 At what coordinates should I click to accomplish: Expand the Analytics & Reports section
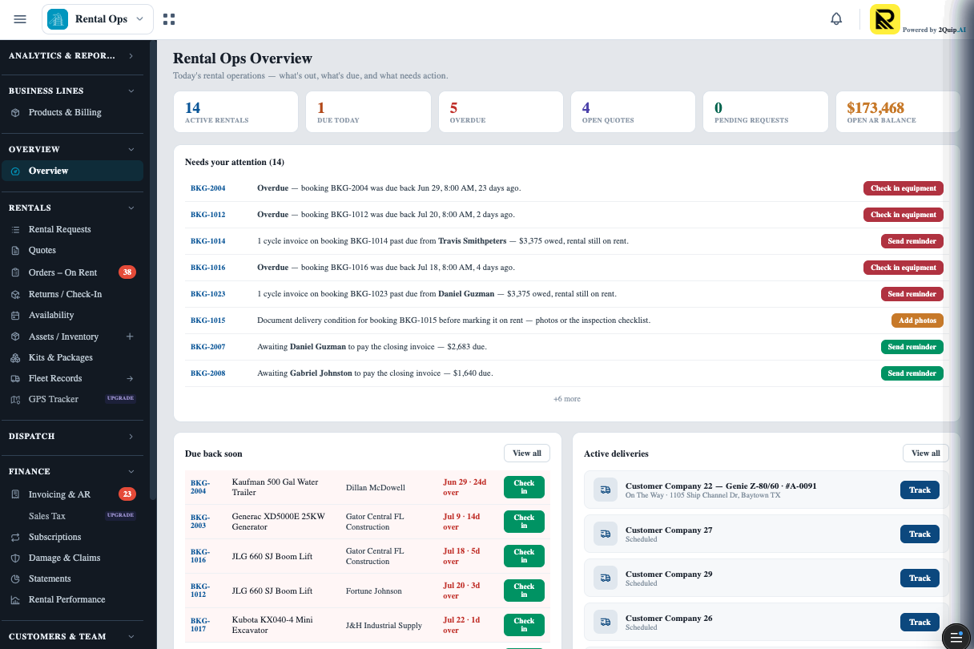(72, 56)
